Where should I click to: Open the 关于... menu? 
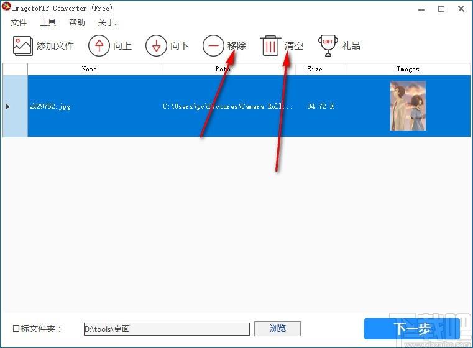(109, 22)
